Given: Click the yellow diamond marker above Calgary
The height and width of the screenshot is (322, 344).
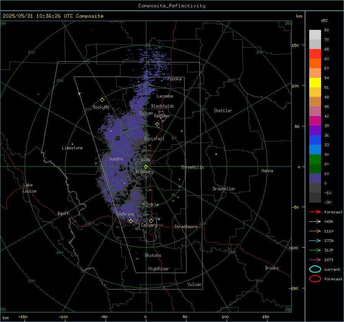Looking at the screenshot, I should pyautogui.click(x=151, y=221).
